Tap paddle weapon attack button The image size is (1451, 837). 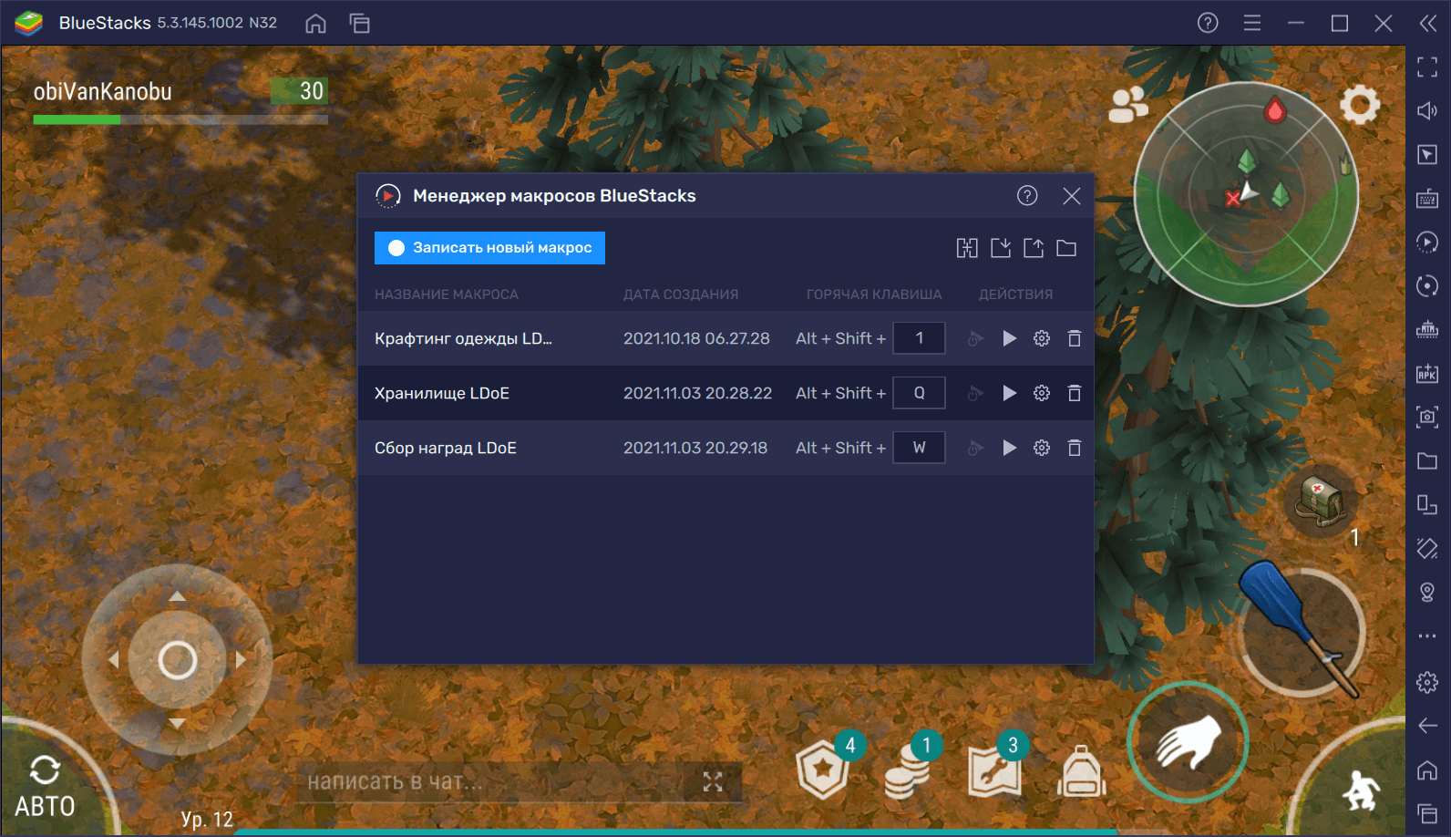[1302, 631]
